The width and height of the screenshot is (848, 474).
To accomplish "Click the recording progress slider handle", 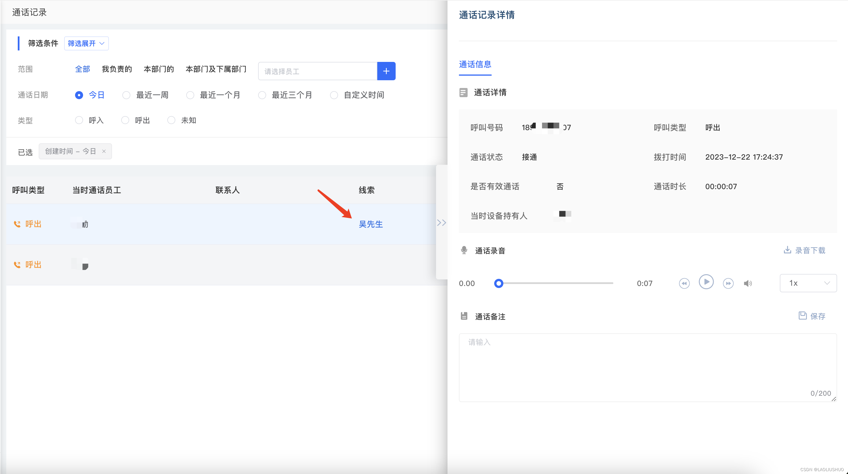I will pos(498,283).
